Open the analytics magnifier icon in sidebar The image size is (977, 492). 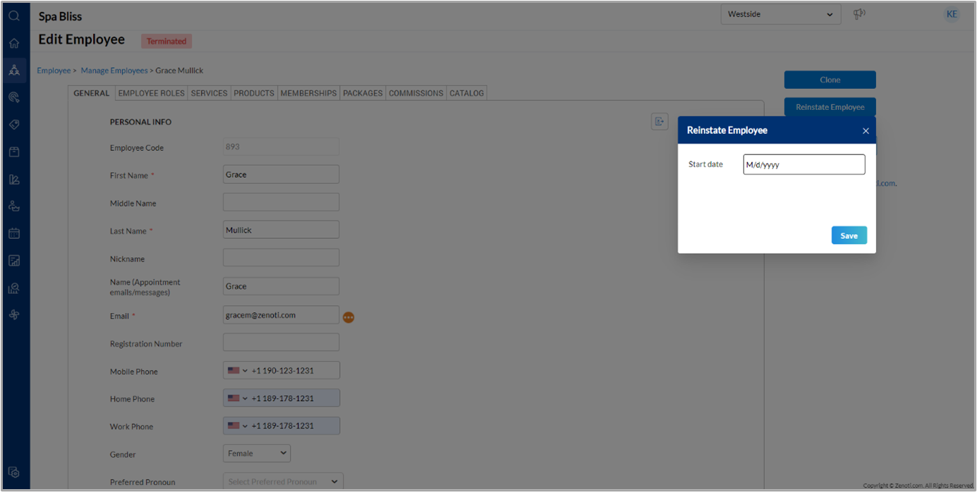coord(14,288)
